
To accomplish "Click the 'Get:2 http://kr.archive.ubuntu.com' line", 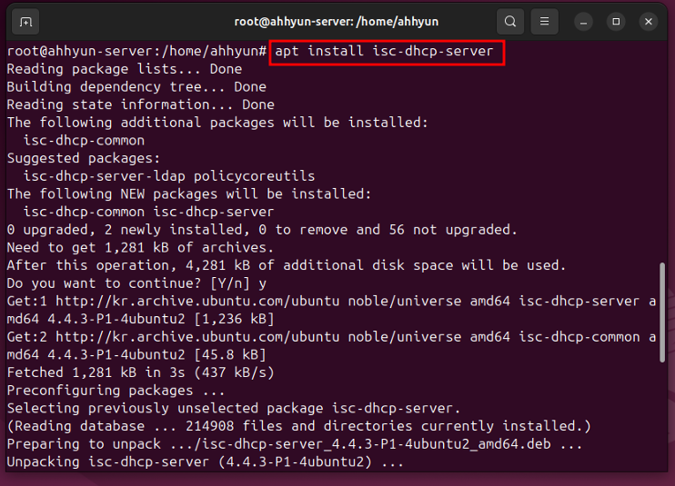I will click(331, 336).
